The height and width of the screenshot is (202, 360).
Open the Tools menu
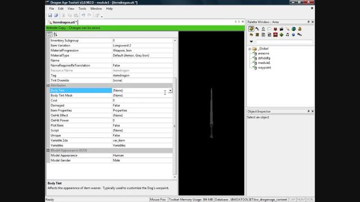tap(82, 8)
